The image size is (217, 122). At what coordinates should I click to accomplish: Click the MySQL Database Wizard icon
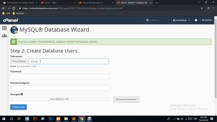coord(14,30)
